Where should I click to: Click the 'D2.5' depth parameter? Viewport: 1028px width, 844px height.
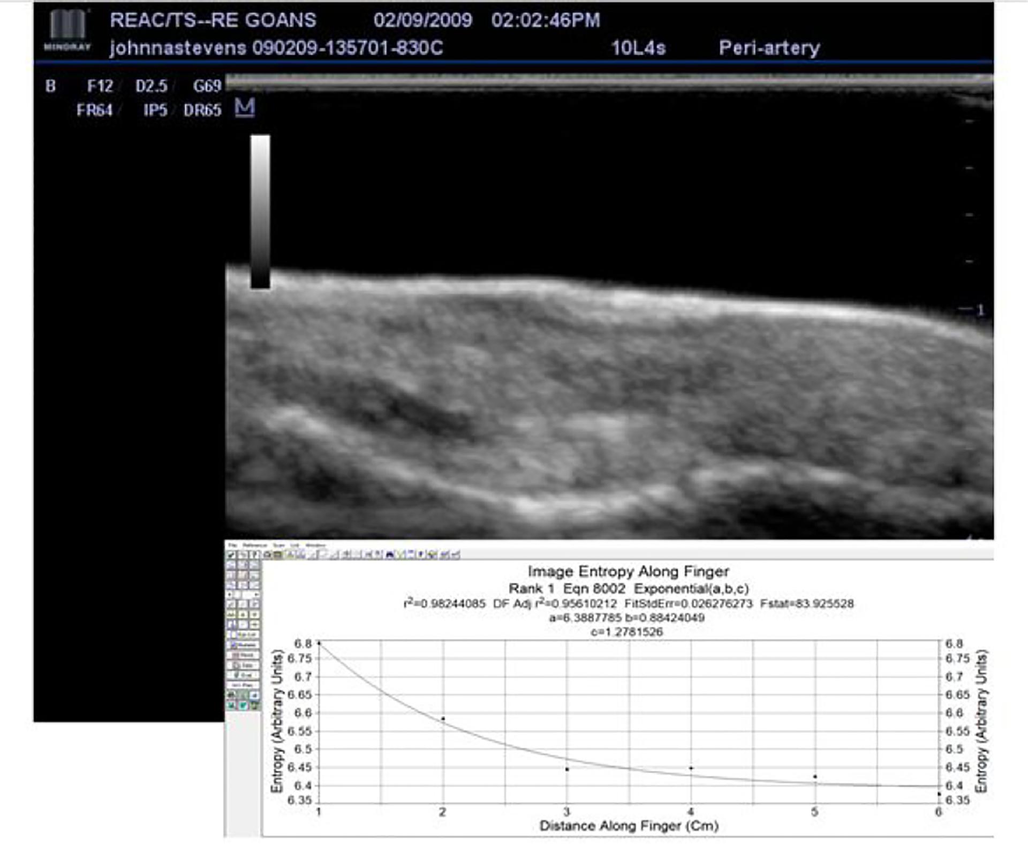pos(152,86)
